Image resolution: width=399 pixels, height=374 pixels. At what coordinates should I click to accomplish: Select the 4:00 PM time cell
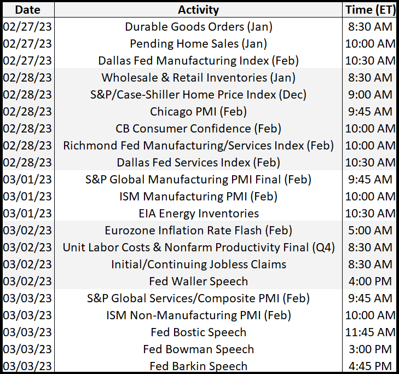click(x=370, y=281)
